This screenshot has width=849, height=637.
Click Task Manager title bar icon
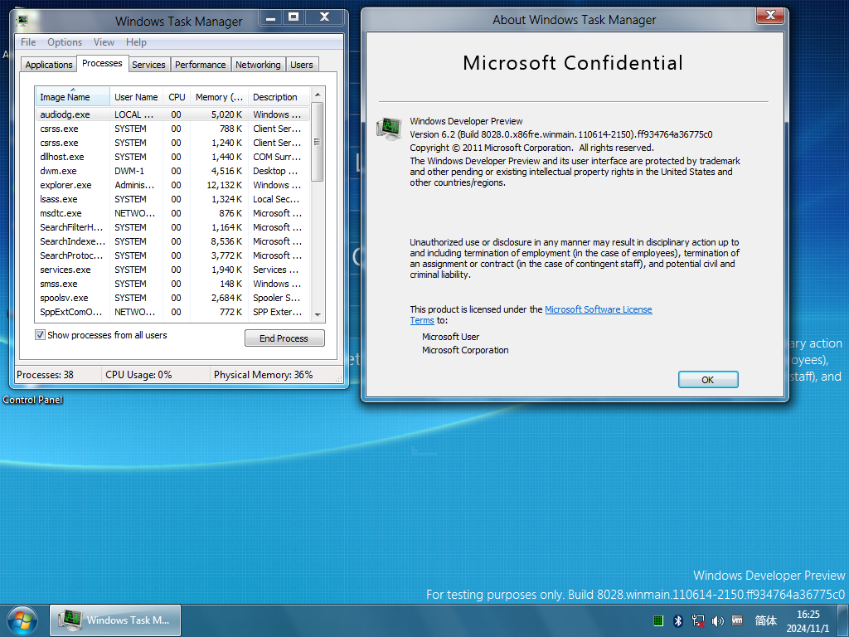22,21
